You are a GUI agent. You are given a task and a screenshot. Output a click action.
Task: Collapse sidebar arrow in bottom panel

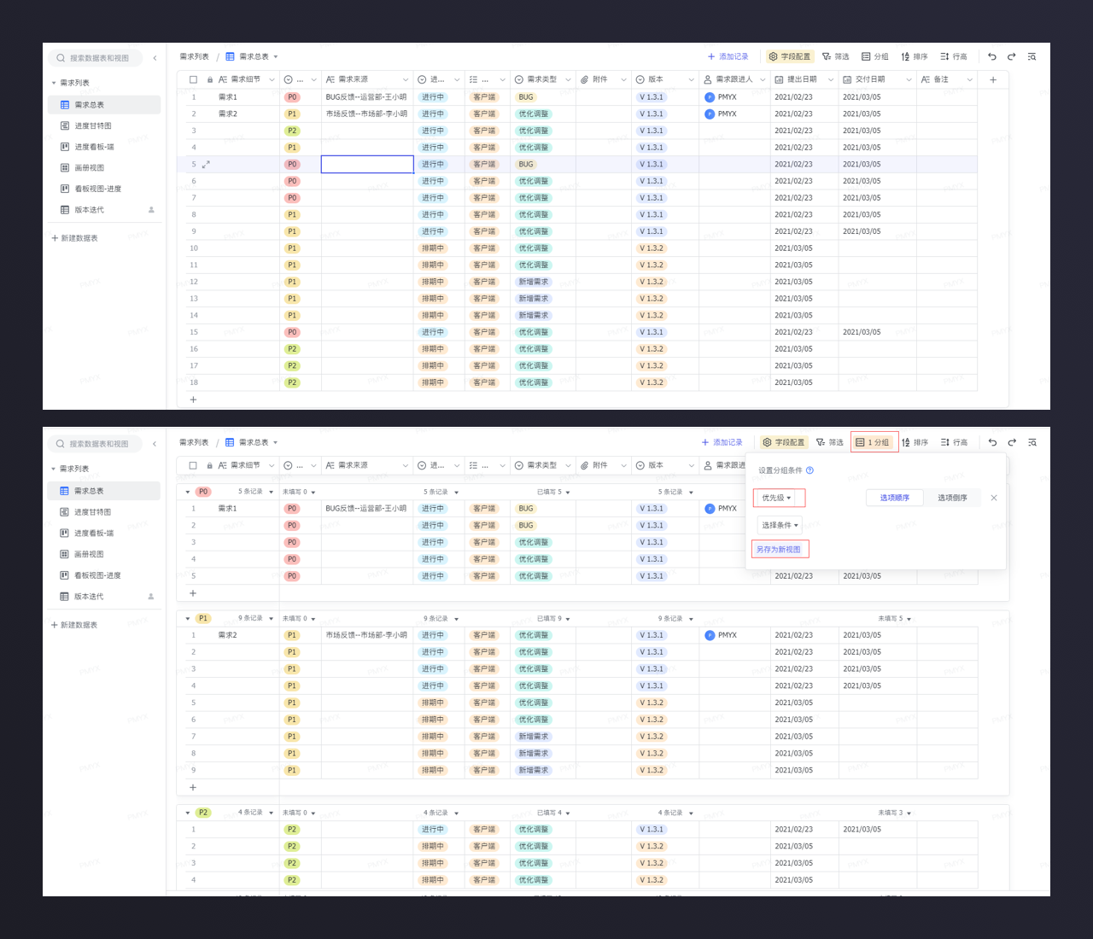point(155,444)
